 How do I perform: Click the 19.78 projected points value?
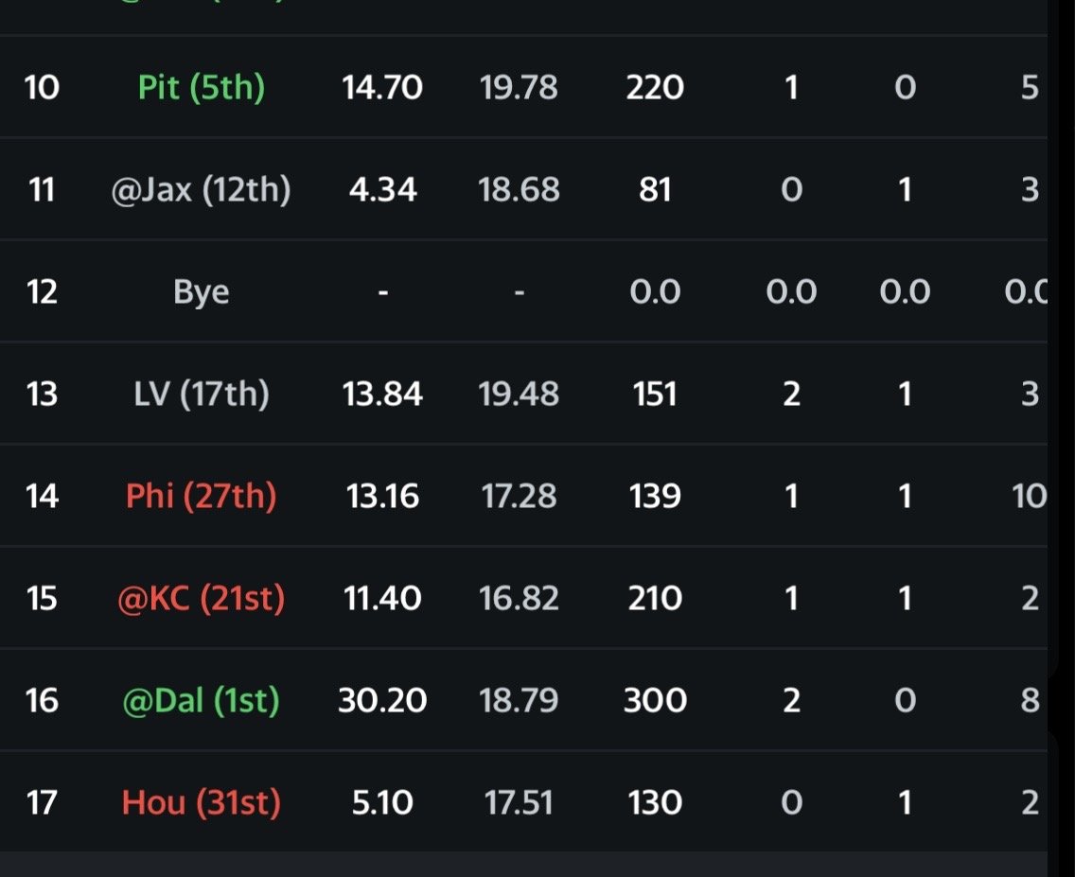click(519, 88)
